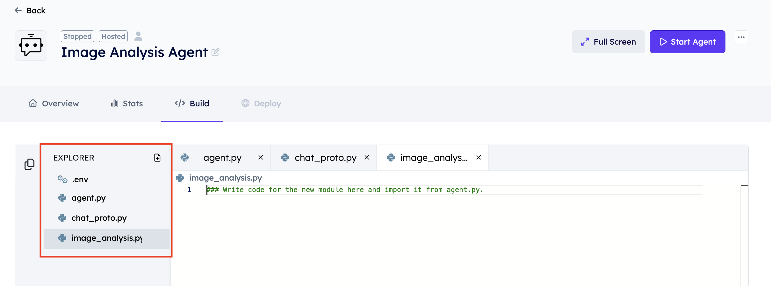
Task: Close the image_analys... editor tab
Action: coord(479,157)
